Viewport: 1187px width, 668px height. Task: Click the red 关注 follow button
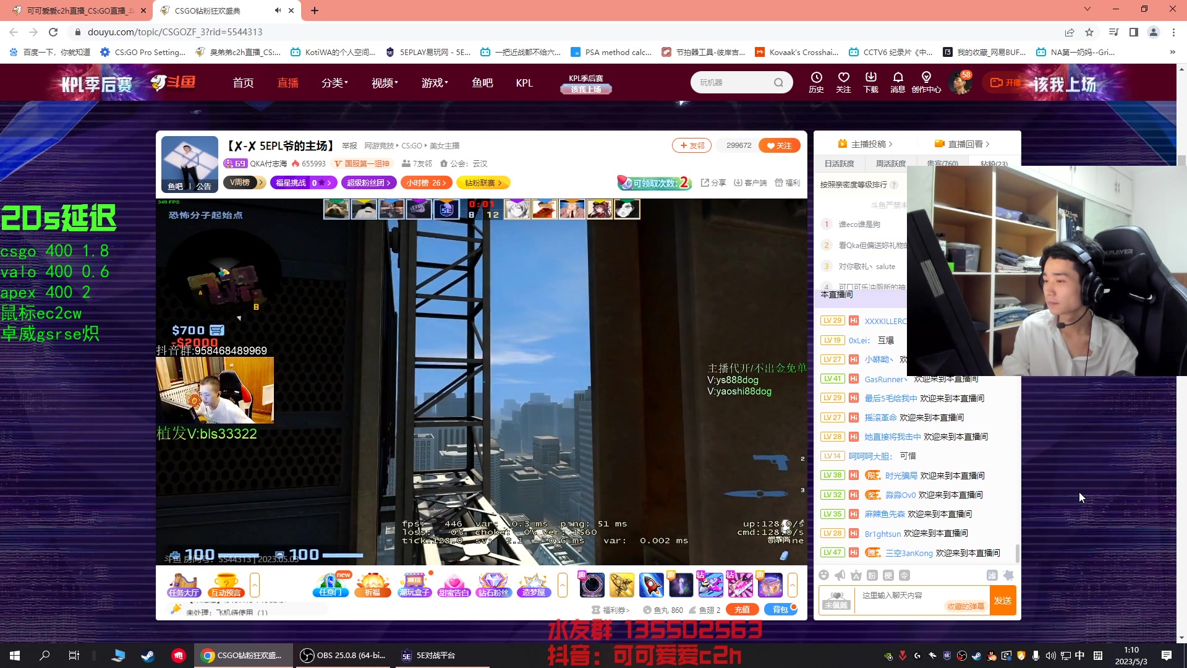778,145
